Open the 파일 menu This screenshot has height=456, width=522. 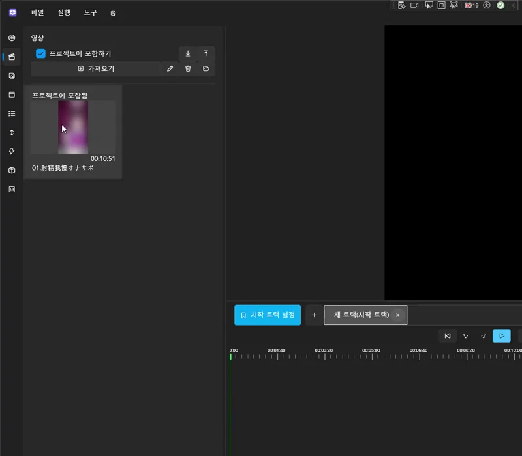(x=37, y=12)
